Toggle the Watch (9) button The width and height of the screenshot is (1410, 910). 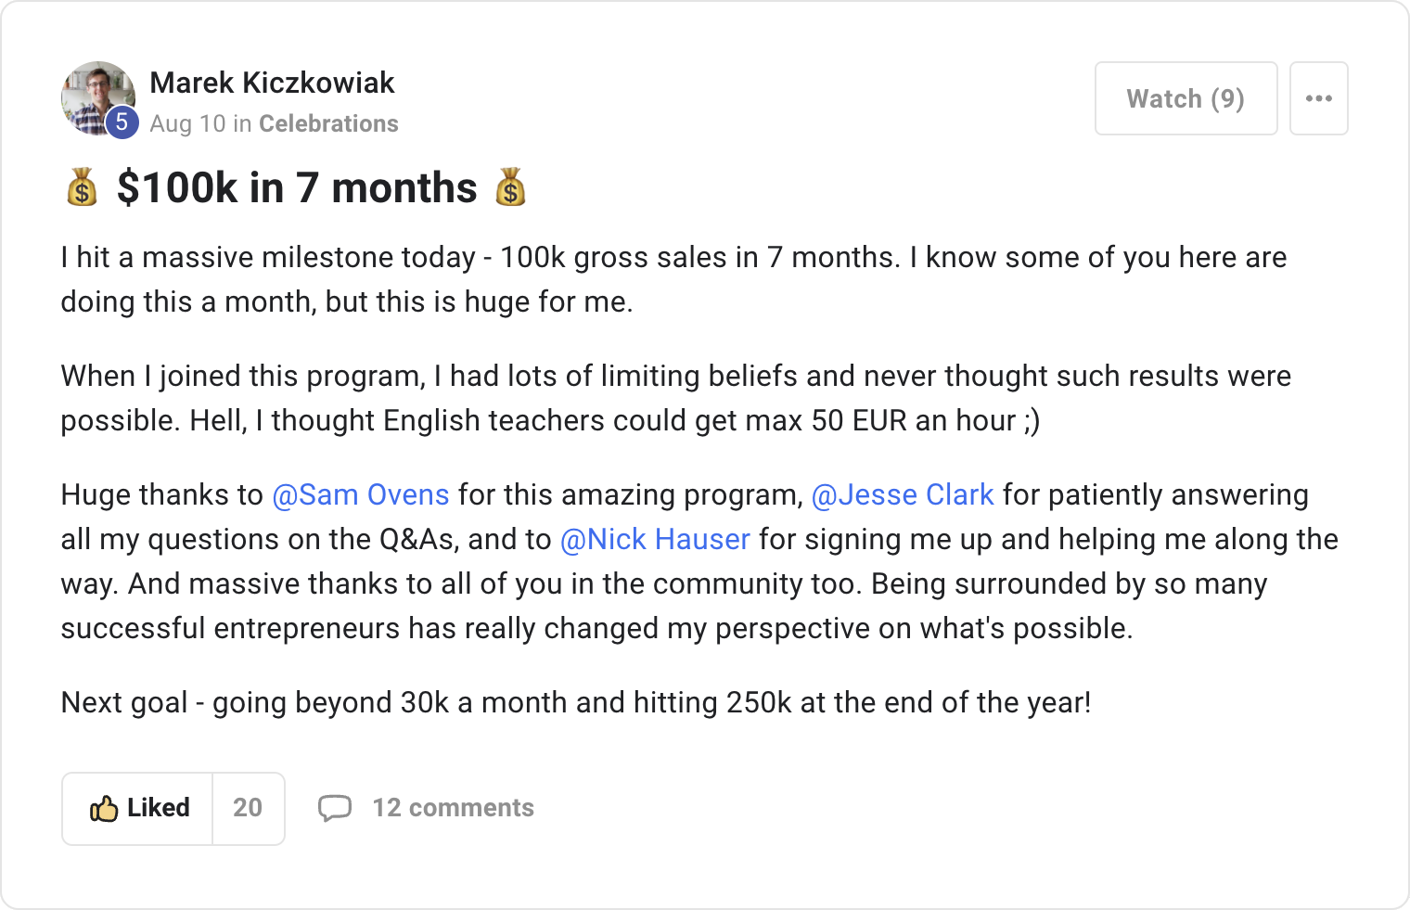[x=1186, y=98]
